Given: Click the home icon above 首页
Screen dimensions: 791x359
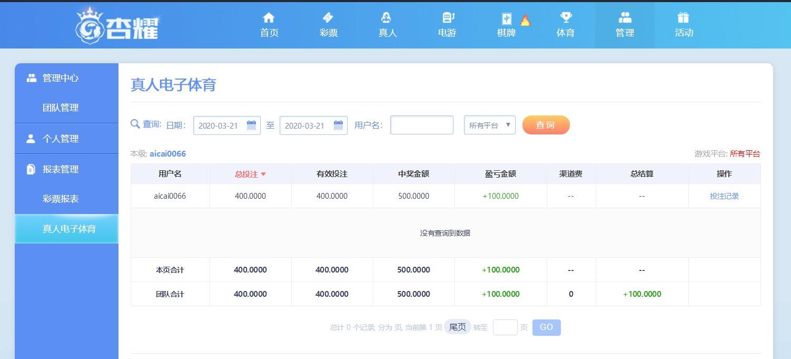Looking at the screenshot, I should pos(269,18).
